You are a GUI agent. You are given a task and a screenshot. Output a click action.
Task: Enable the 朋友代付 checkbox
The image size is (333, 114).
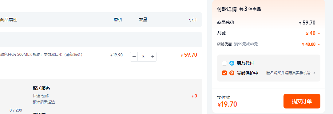tap(224, 63)
